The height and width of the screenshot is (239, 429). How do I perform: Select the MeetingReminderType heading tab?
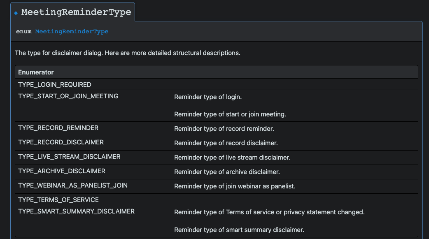(x=76, y=12)
